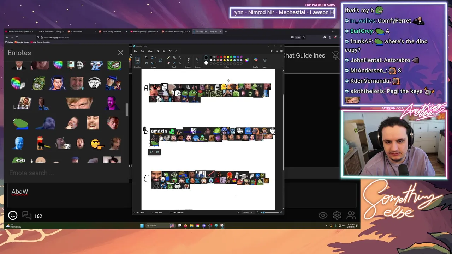The image size is (452, 254).
Task: Open the emote picker smiley icon
Action: click(x=13, y=215)
